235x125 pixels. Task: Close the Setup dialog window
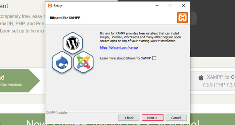183,6
